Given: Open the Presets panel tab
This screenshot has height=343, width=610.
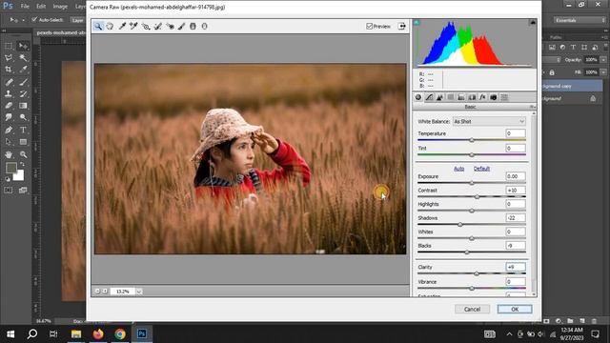Looking at the screenshot, I should (504, 97).
